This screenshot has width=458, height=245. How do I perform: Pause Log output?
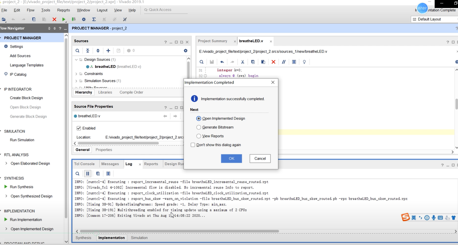pos(88,174)
